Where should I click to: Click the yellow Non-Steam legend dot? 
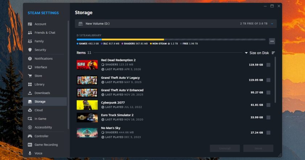coord(151,44)
